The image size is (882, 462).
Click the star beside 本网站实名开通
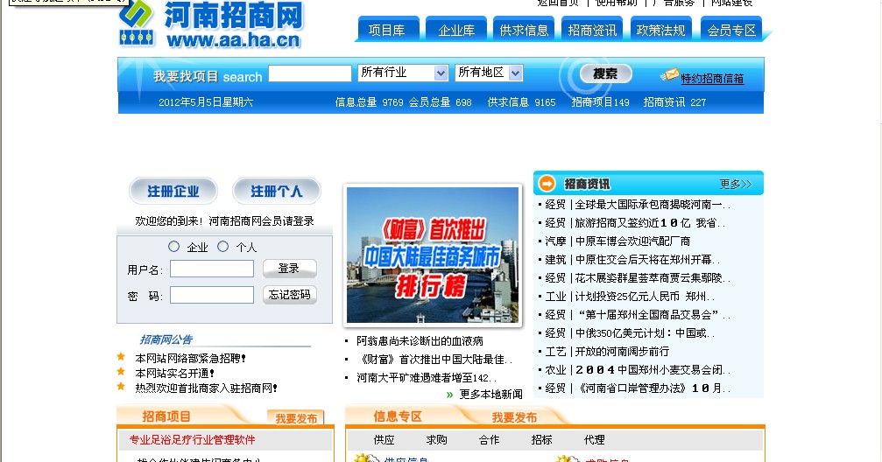121,372
